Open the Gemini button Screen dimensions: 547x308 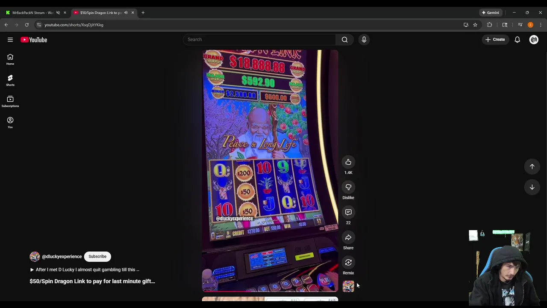pyautogui.click(x=491, y=13)
